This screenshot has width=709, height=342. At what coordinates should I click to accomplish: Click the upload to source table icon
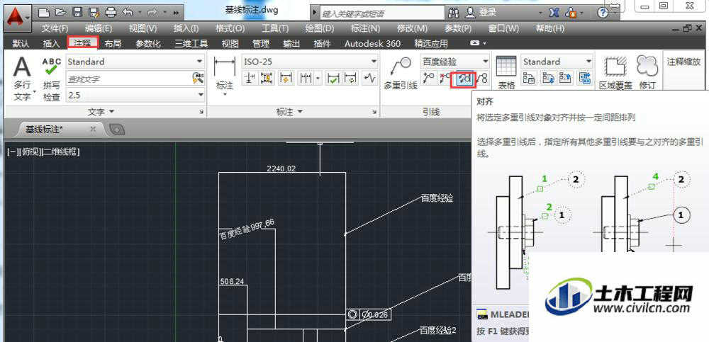(x=566, y=78)
